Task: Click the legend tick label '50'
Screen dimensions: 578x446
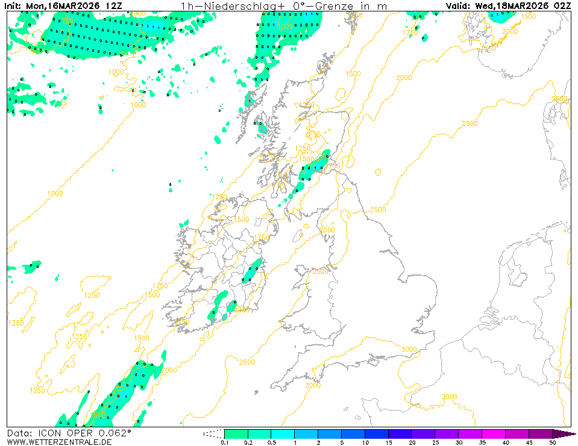Action: [553, 442]
